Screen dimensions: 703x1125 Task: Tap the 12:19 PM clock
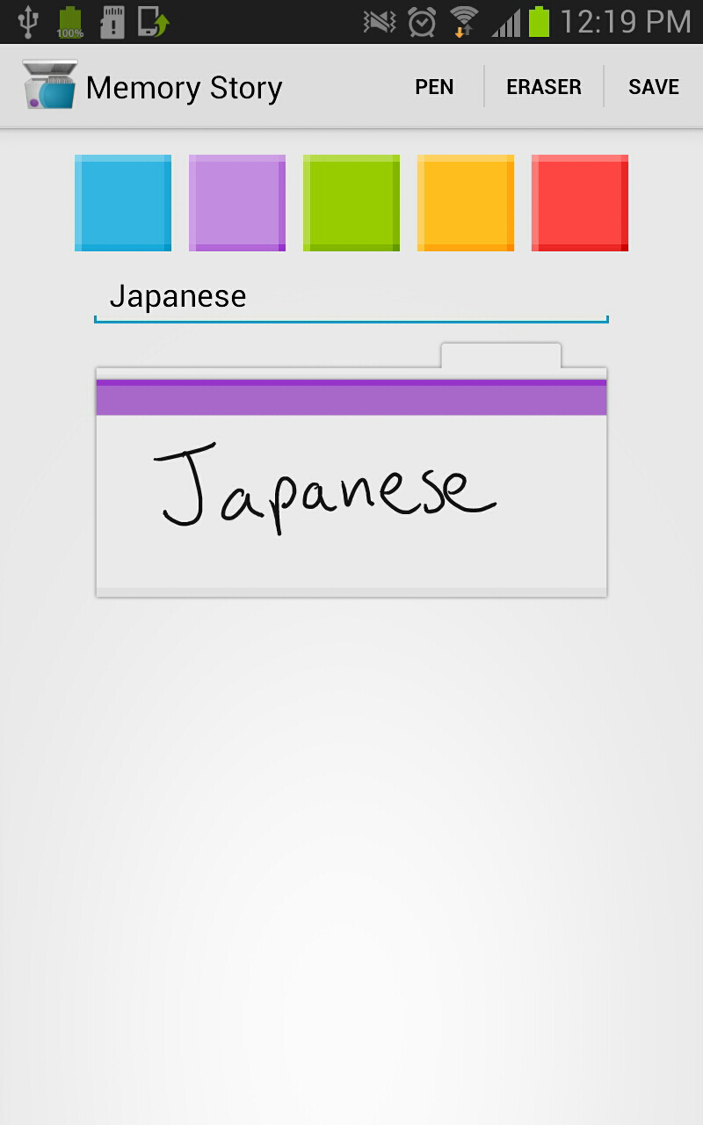coord(625,22)
